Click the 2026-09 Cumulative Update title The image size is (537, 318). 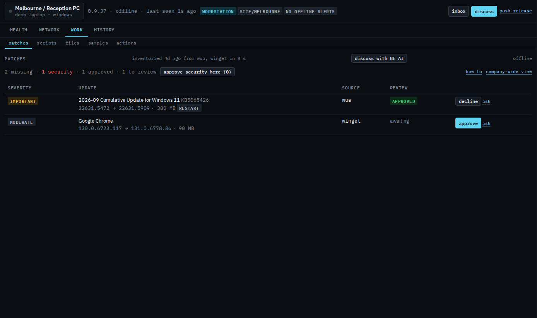(129, 100)
